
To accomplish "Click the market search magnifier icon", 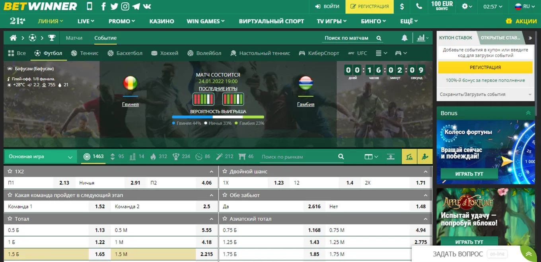I will point(341,157).
